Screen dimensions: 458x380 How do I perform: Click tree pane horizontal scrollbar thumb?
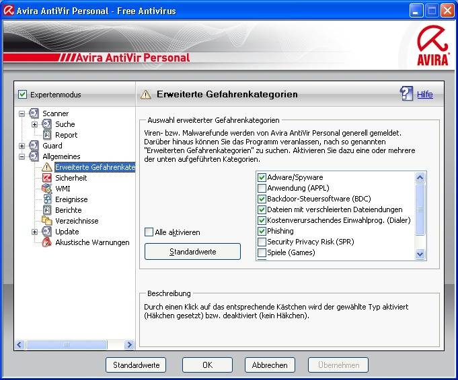[x=67, y=344]
